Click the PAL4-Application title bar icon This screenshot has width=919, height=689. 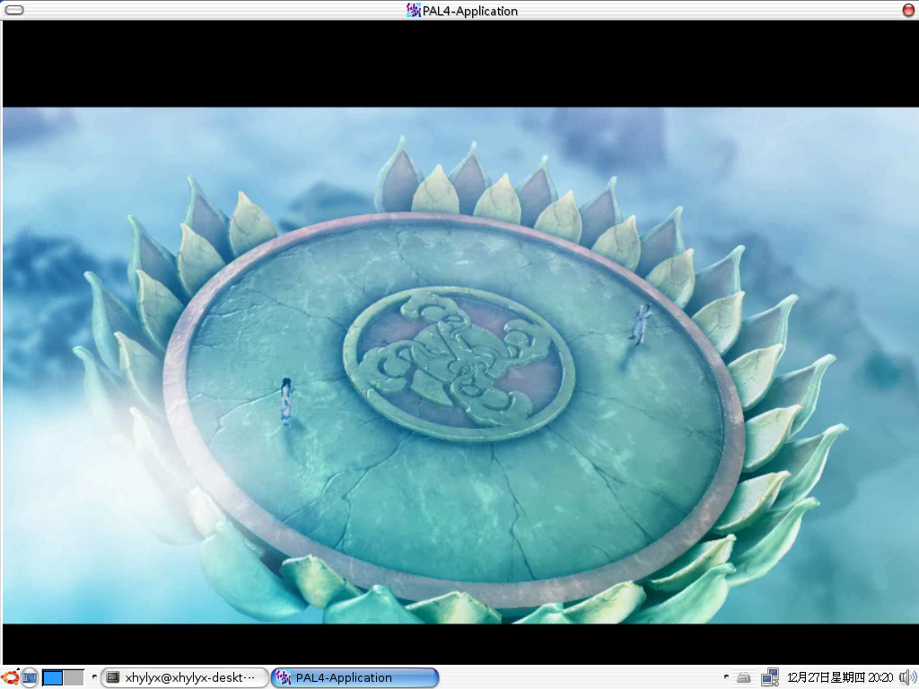[413, 11]
